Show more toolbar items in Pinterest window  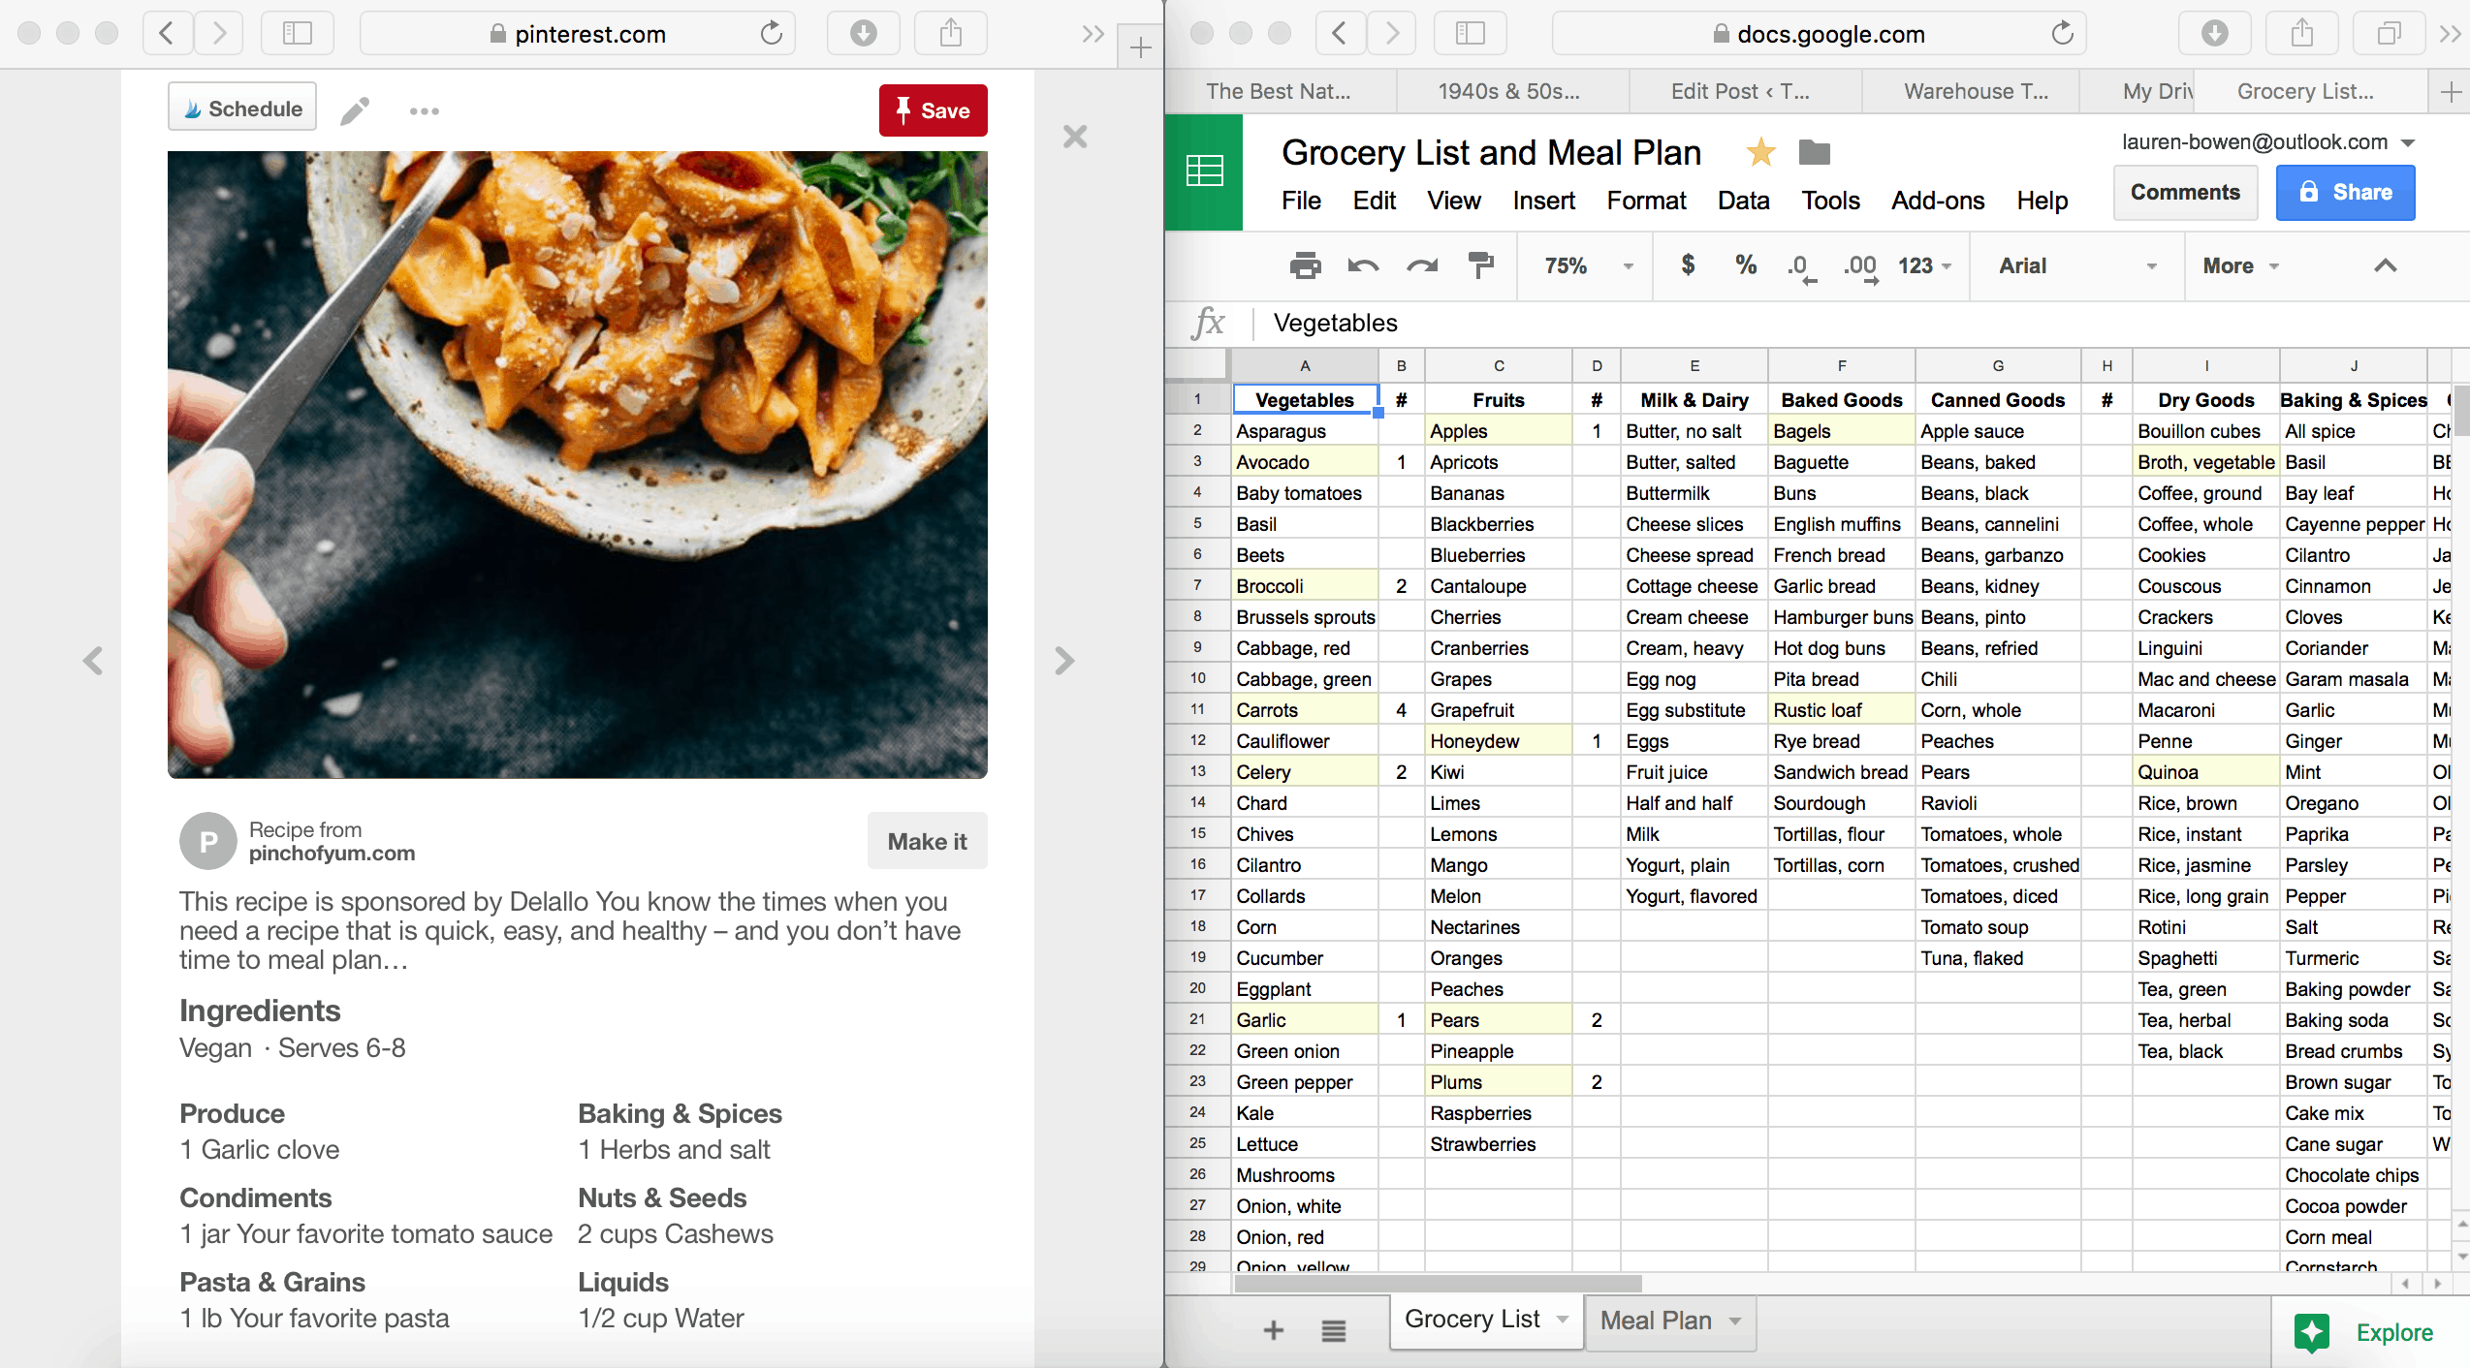[1092, 34]
